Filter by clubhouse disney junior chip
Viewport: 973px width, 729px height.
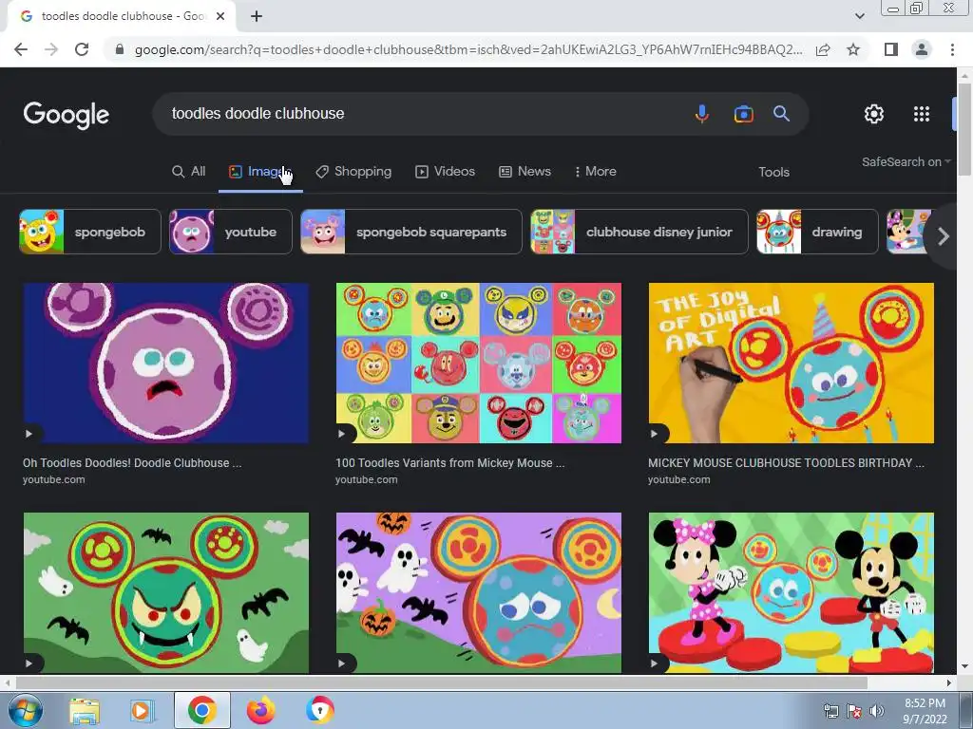[639, 232]
